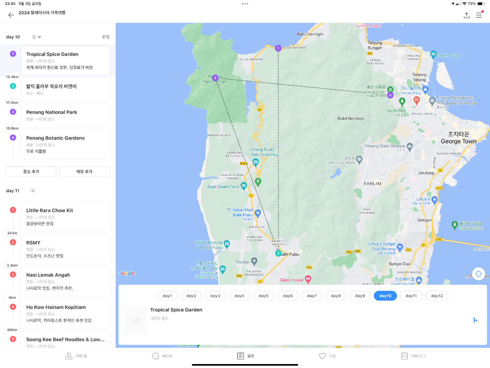490x368 pixels.
Task: Select Straits Quay map pin
Action: (x=433, y=55)
